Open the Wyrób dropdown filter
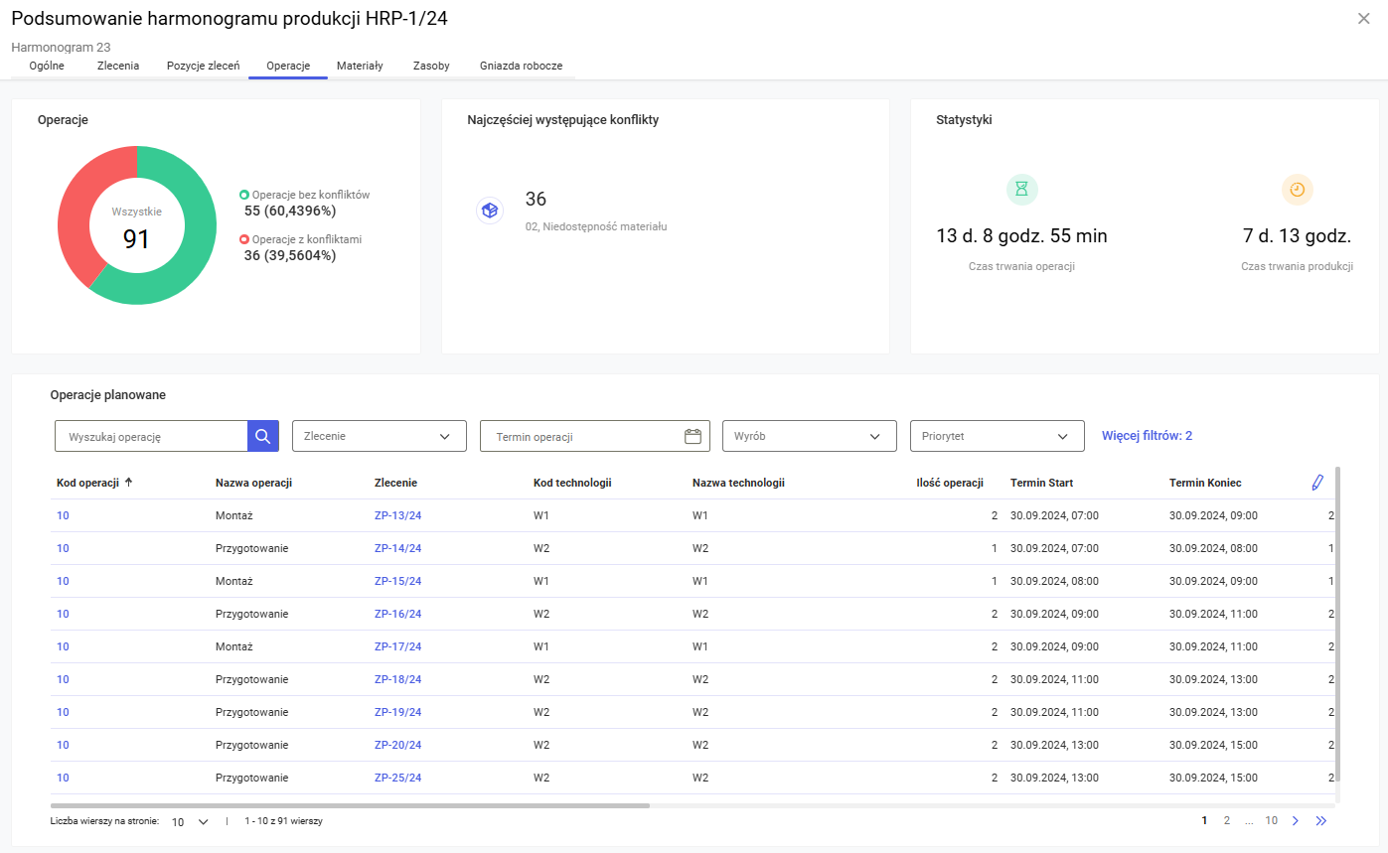The width and height of the screenshot is (1388, 853). point(809,436)
